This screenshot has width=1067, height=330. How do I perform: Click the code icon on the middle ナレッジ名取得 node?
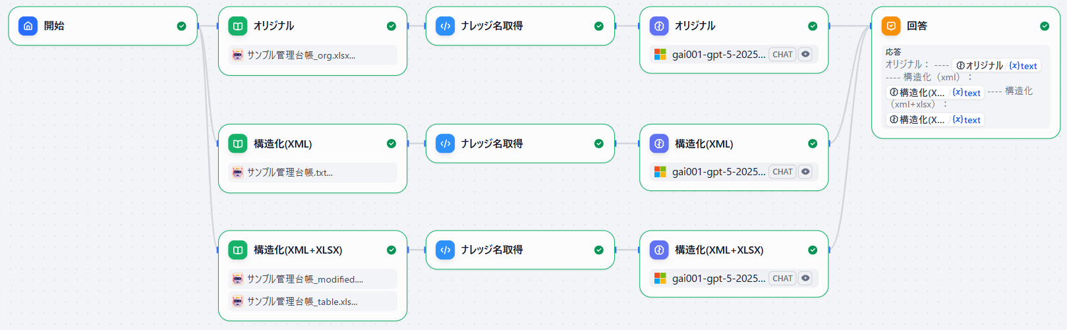coord(446,144)
